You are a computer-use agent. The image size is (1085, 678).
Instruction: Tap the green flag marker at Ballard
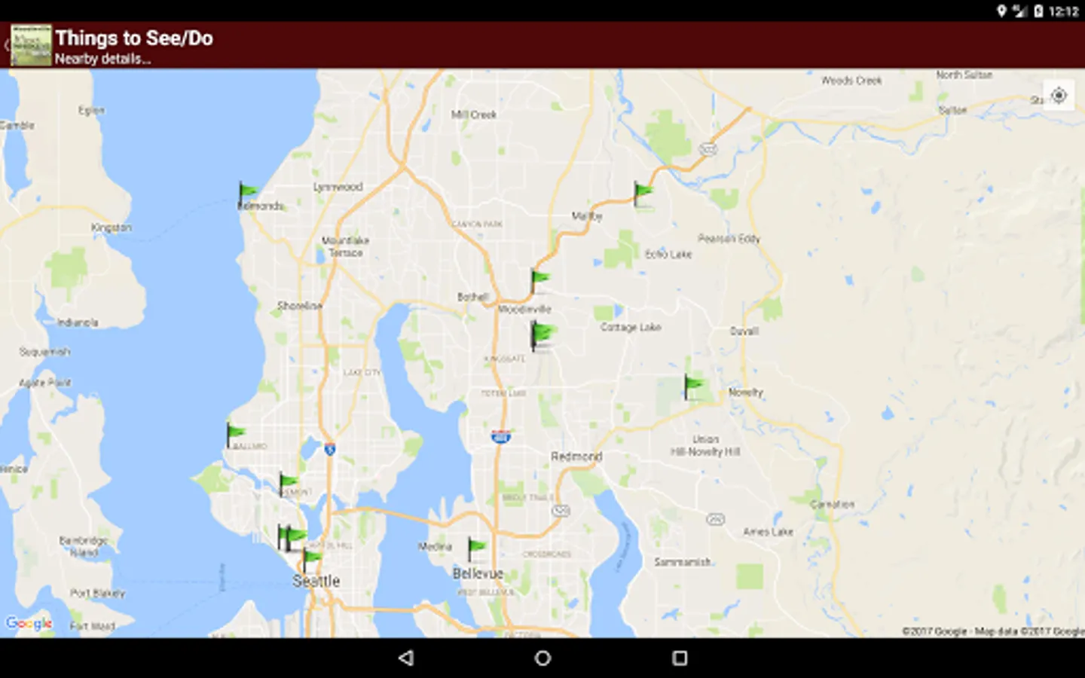point(236,435)
